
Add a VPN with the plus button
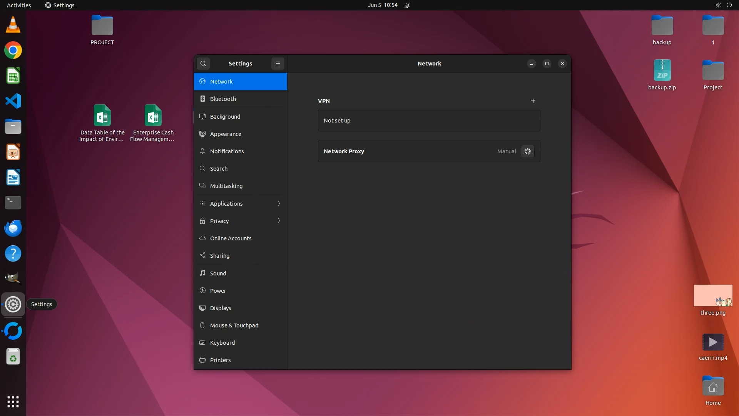click(x=533, y=101)
